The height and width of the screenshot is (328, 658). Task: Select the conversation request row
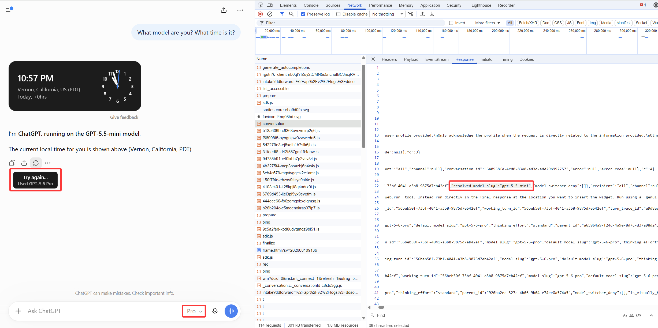pos(308,124)
